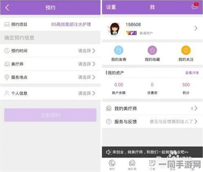Tap the V1 membership badge

(131, 33)
